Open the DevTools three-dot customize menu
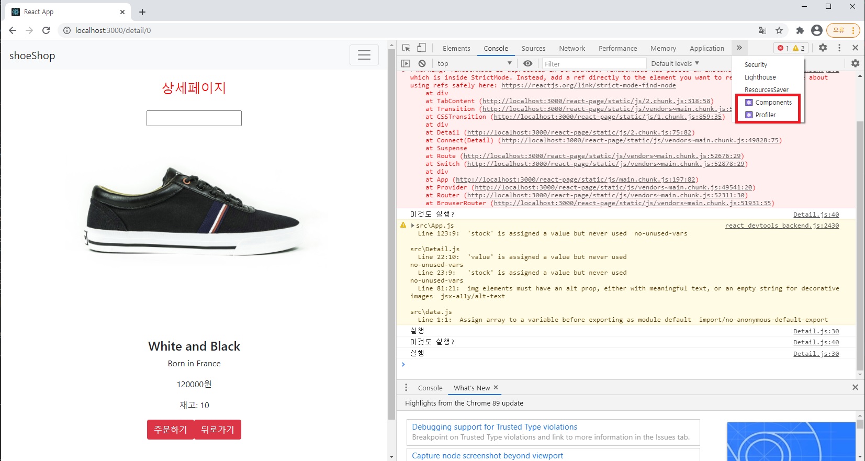This screenshot has height=461, width=865. tap(839, 48)
